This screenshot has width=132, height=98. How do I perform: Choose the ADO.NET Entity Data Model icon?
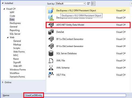(51, 25)
